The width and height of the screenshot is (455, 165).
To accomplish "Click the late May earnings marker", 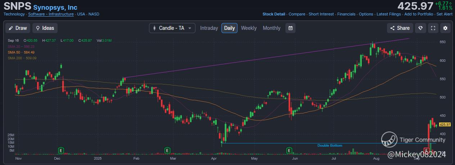I will pyautogui.click(x=289, y=150).
